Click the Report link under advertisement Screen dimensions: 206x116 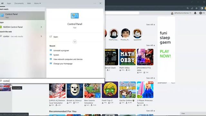click(x=173, y=83)
